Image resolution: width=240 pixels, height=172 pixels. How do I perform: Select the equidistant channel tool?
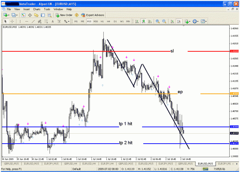pos(40,21)
